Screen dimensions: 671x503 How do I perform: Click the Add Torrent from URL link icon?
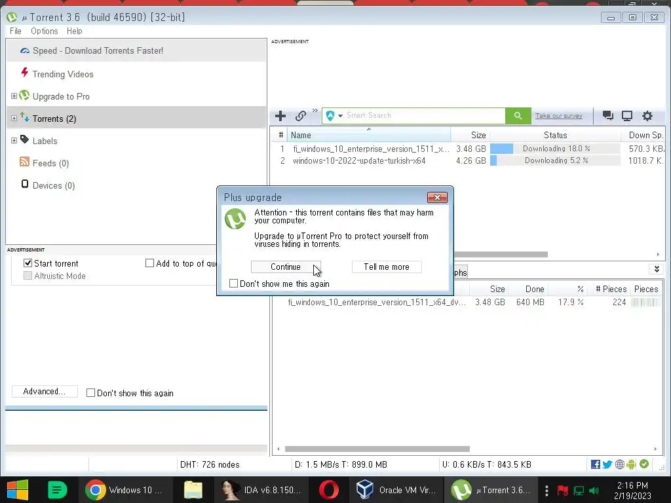(x=300, y=116)
